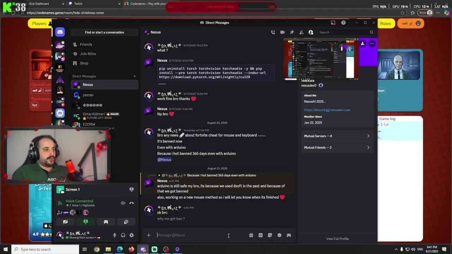Switch to the Twitch browser tab
This screenshot has height=254, width=452.
78,4
